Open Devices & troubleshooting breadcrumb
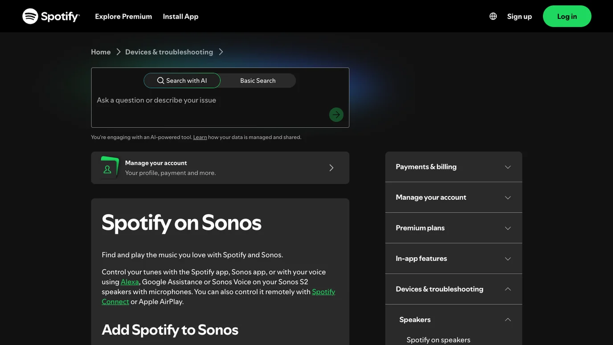613x345 pixels. click(x=169, y=52)
